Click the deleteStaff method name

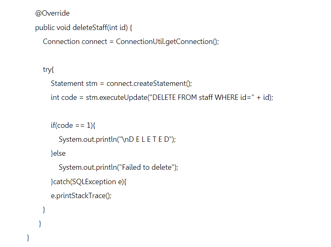[x=90, y=28]
